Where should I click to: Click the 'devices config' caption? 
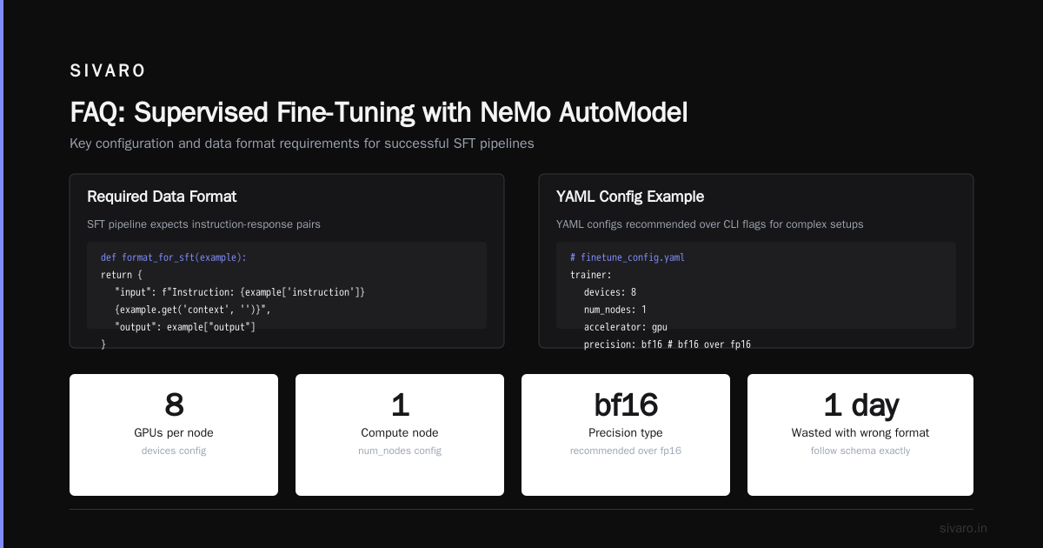pos(174,451)
